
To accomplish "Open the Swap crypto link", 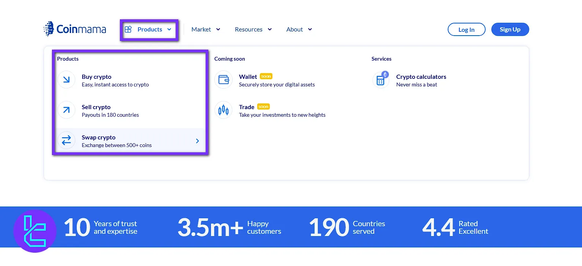I will [x=99, y=137].
